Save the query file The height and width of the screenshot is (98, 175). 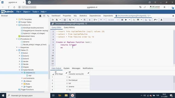click(x=57, y=20)
